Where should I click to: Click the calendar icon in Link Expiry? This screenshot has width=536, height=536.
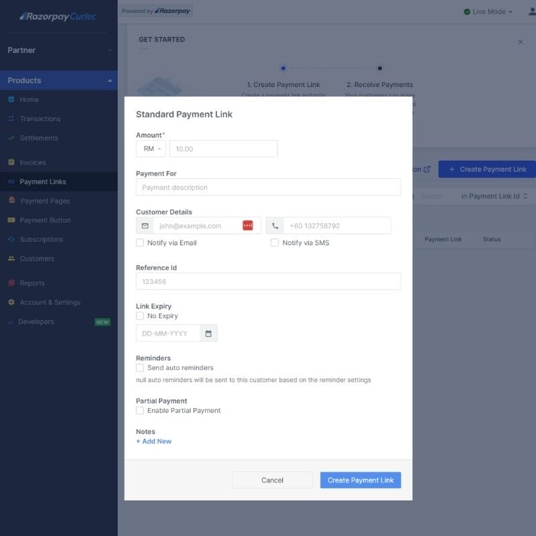coord(208,334)
